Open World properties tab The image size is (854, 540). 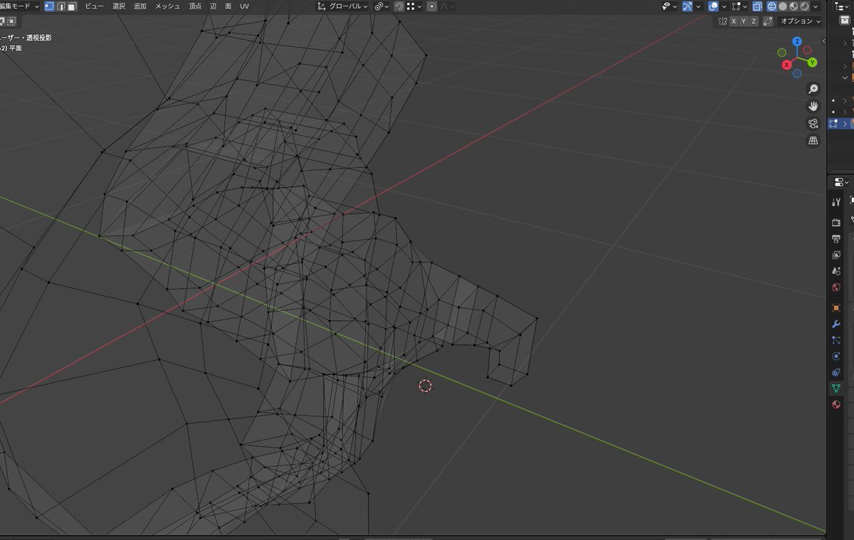pos(836,287)
